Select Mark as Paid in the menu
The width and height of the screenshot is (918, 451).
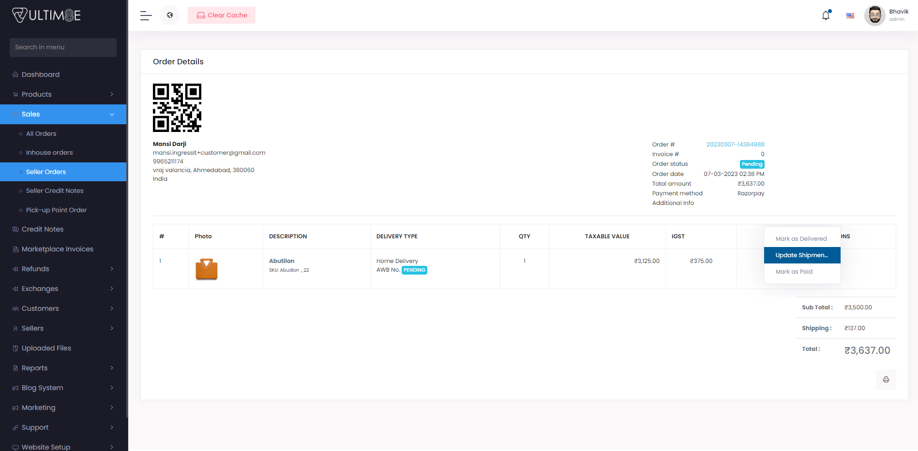point(794,271)
